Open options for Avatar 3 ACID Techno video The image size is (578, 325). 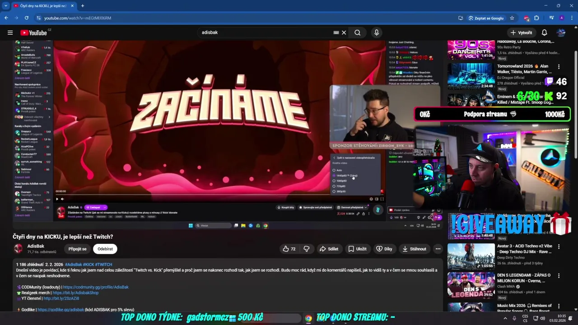pyautogui.click(x=559, y=247)
